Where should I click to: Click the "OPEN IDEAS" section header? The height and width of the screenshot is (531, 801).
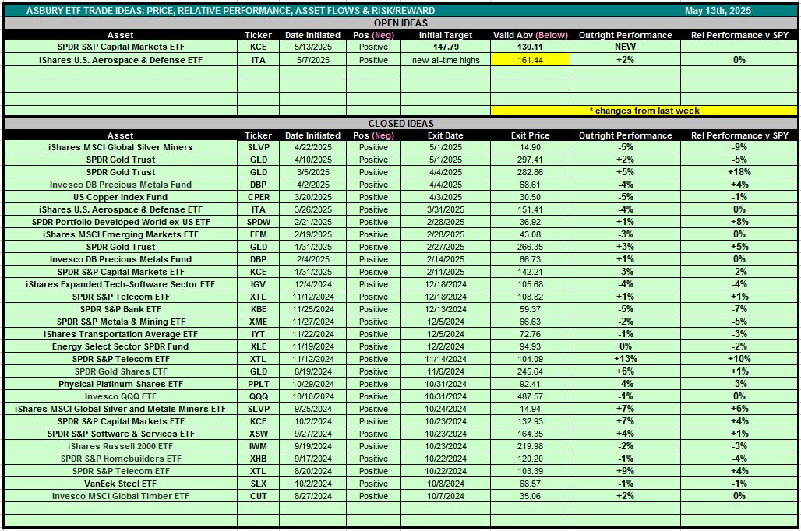click(400, 23)
